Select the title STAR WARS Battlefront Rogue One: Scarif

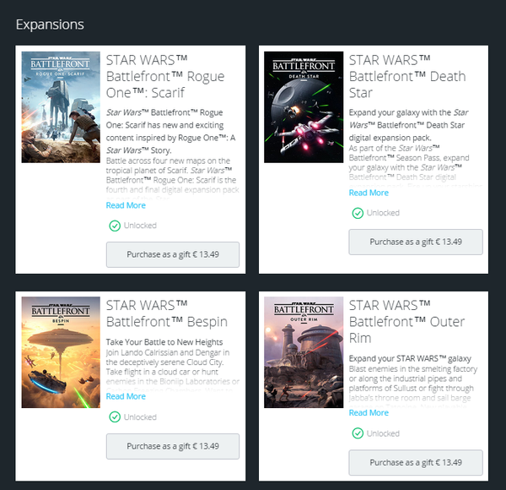165,76
